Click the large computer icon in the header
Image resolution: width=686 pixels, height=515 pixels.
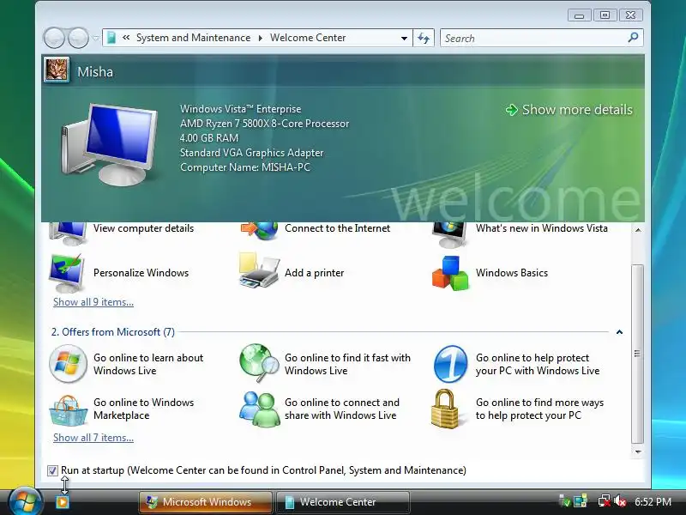point(110,144)
